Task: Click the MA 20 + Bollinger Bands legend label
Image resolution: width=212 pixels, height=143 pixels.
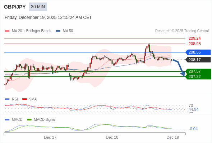Action: 32,31
